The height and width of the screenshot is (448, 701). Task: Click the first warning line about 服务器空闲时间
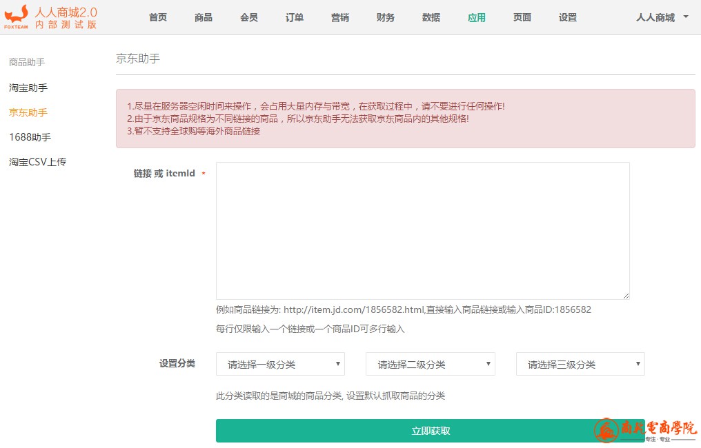tap(315, 106)
